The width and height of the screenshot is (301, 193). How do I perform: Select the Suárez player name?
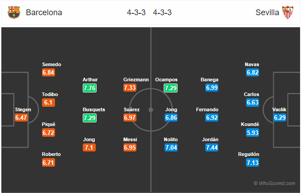131,109
